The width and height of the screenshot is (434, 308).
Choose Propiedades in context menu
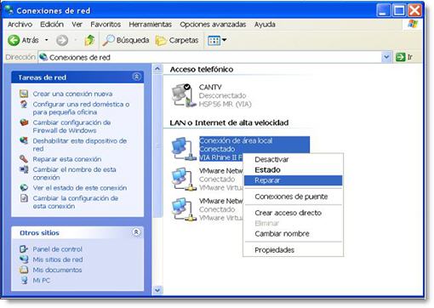pos(293,250)
